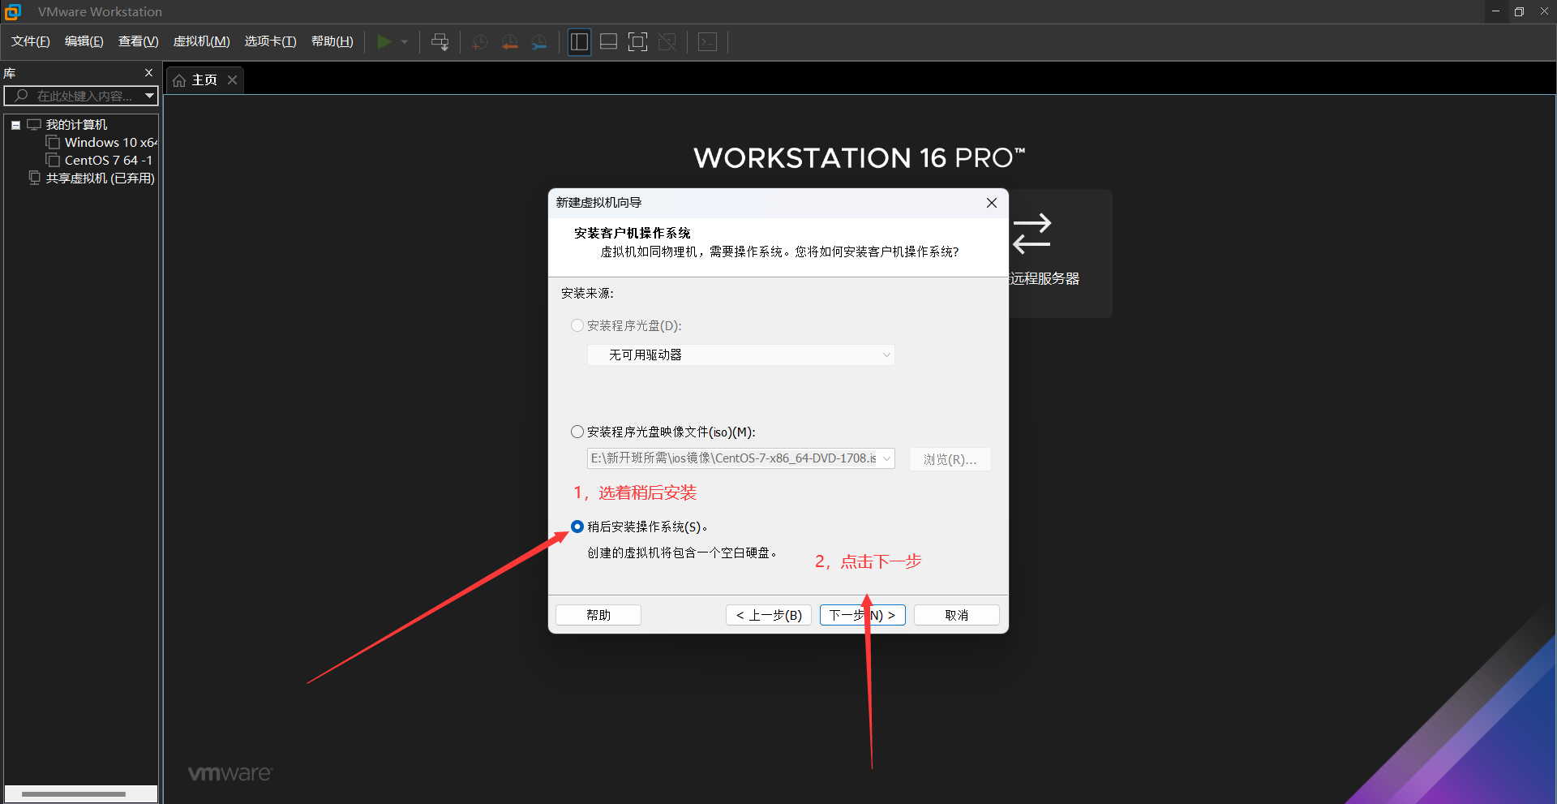Image resolution: width=1557 pixels, height=804 pixels.
Task: Close the 库 library panel
Action: (148, 73)
